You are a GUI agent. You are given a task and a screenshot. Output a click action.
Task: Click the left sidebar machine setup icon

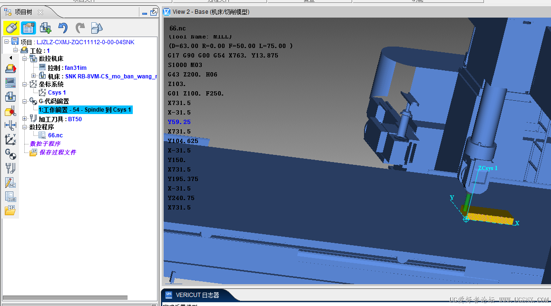(10, 68)
